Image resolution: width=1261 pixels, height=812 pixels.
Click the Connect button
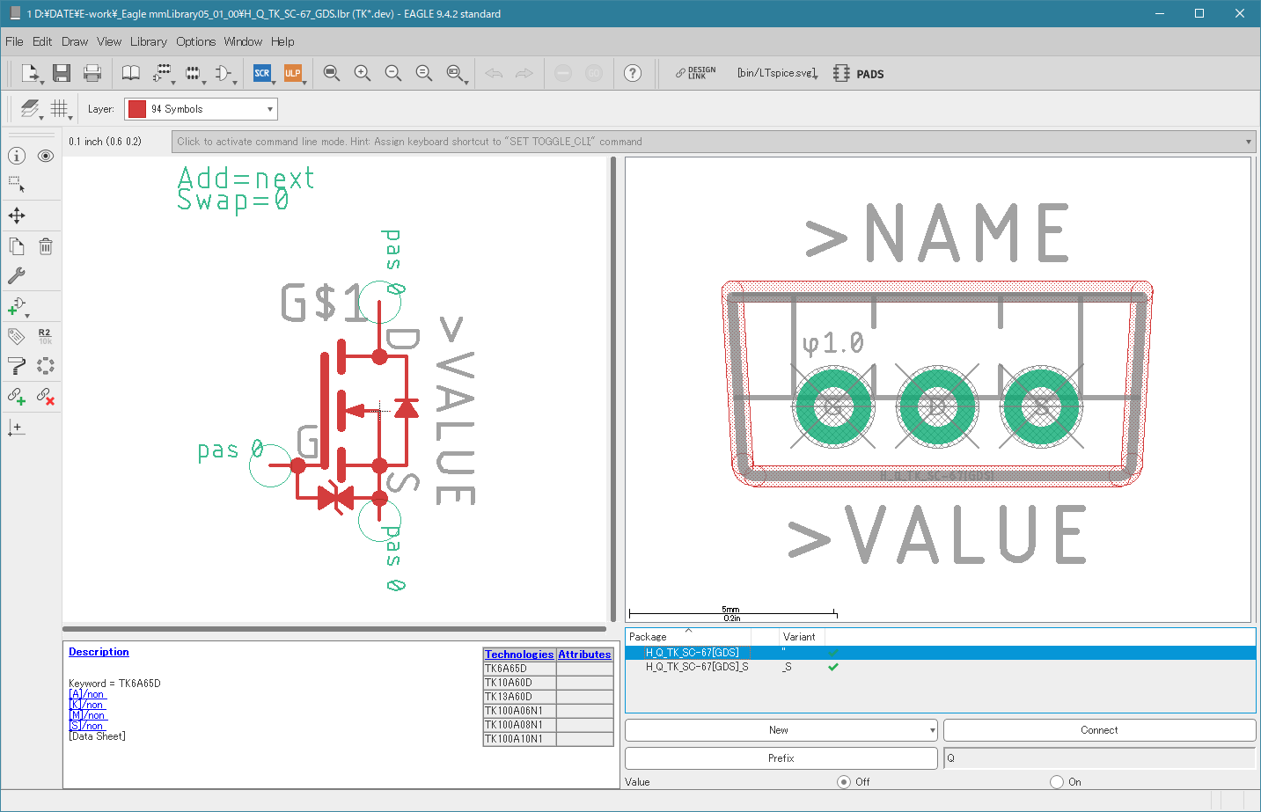[x=1099, y=730]
